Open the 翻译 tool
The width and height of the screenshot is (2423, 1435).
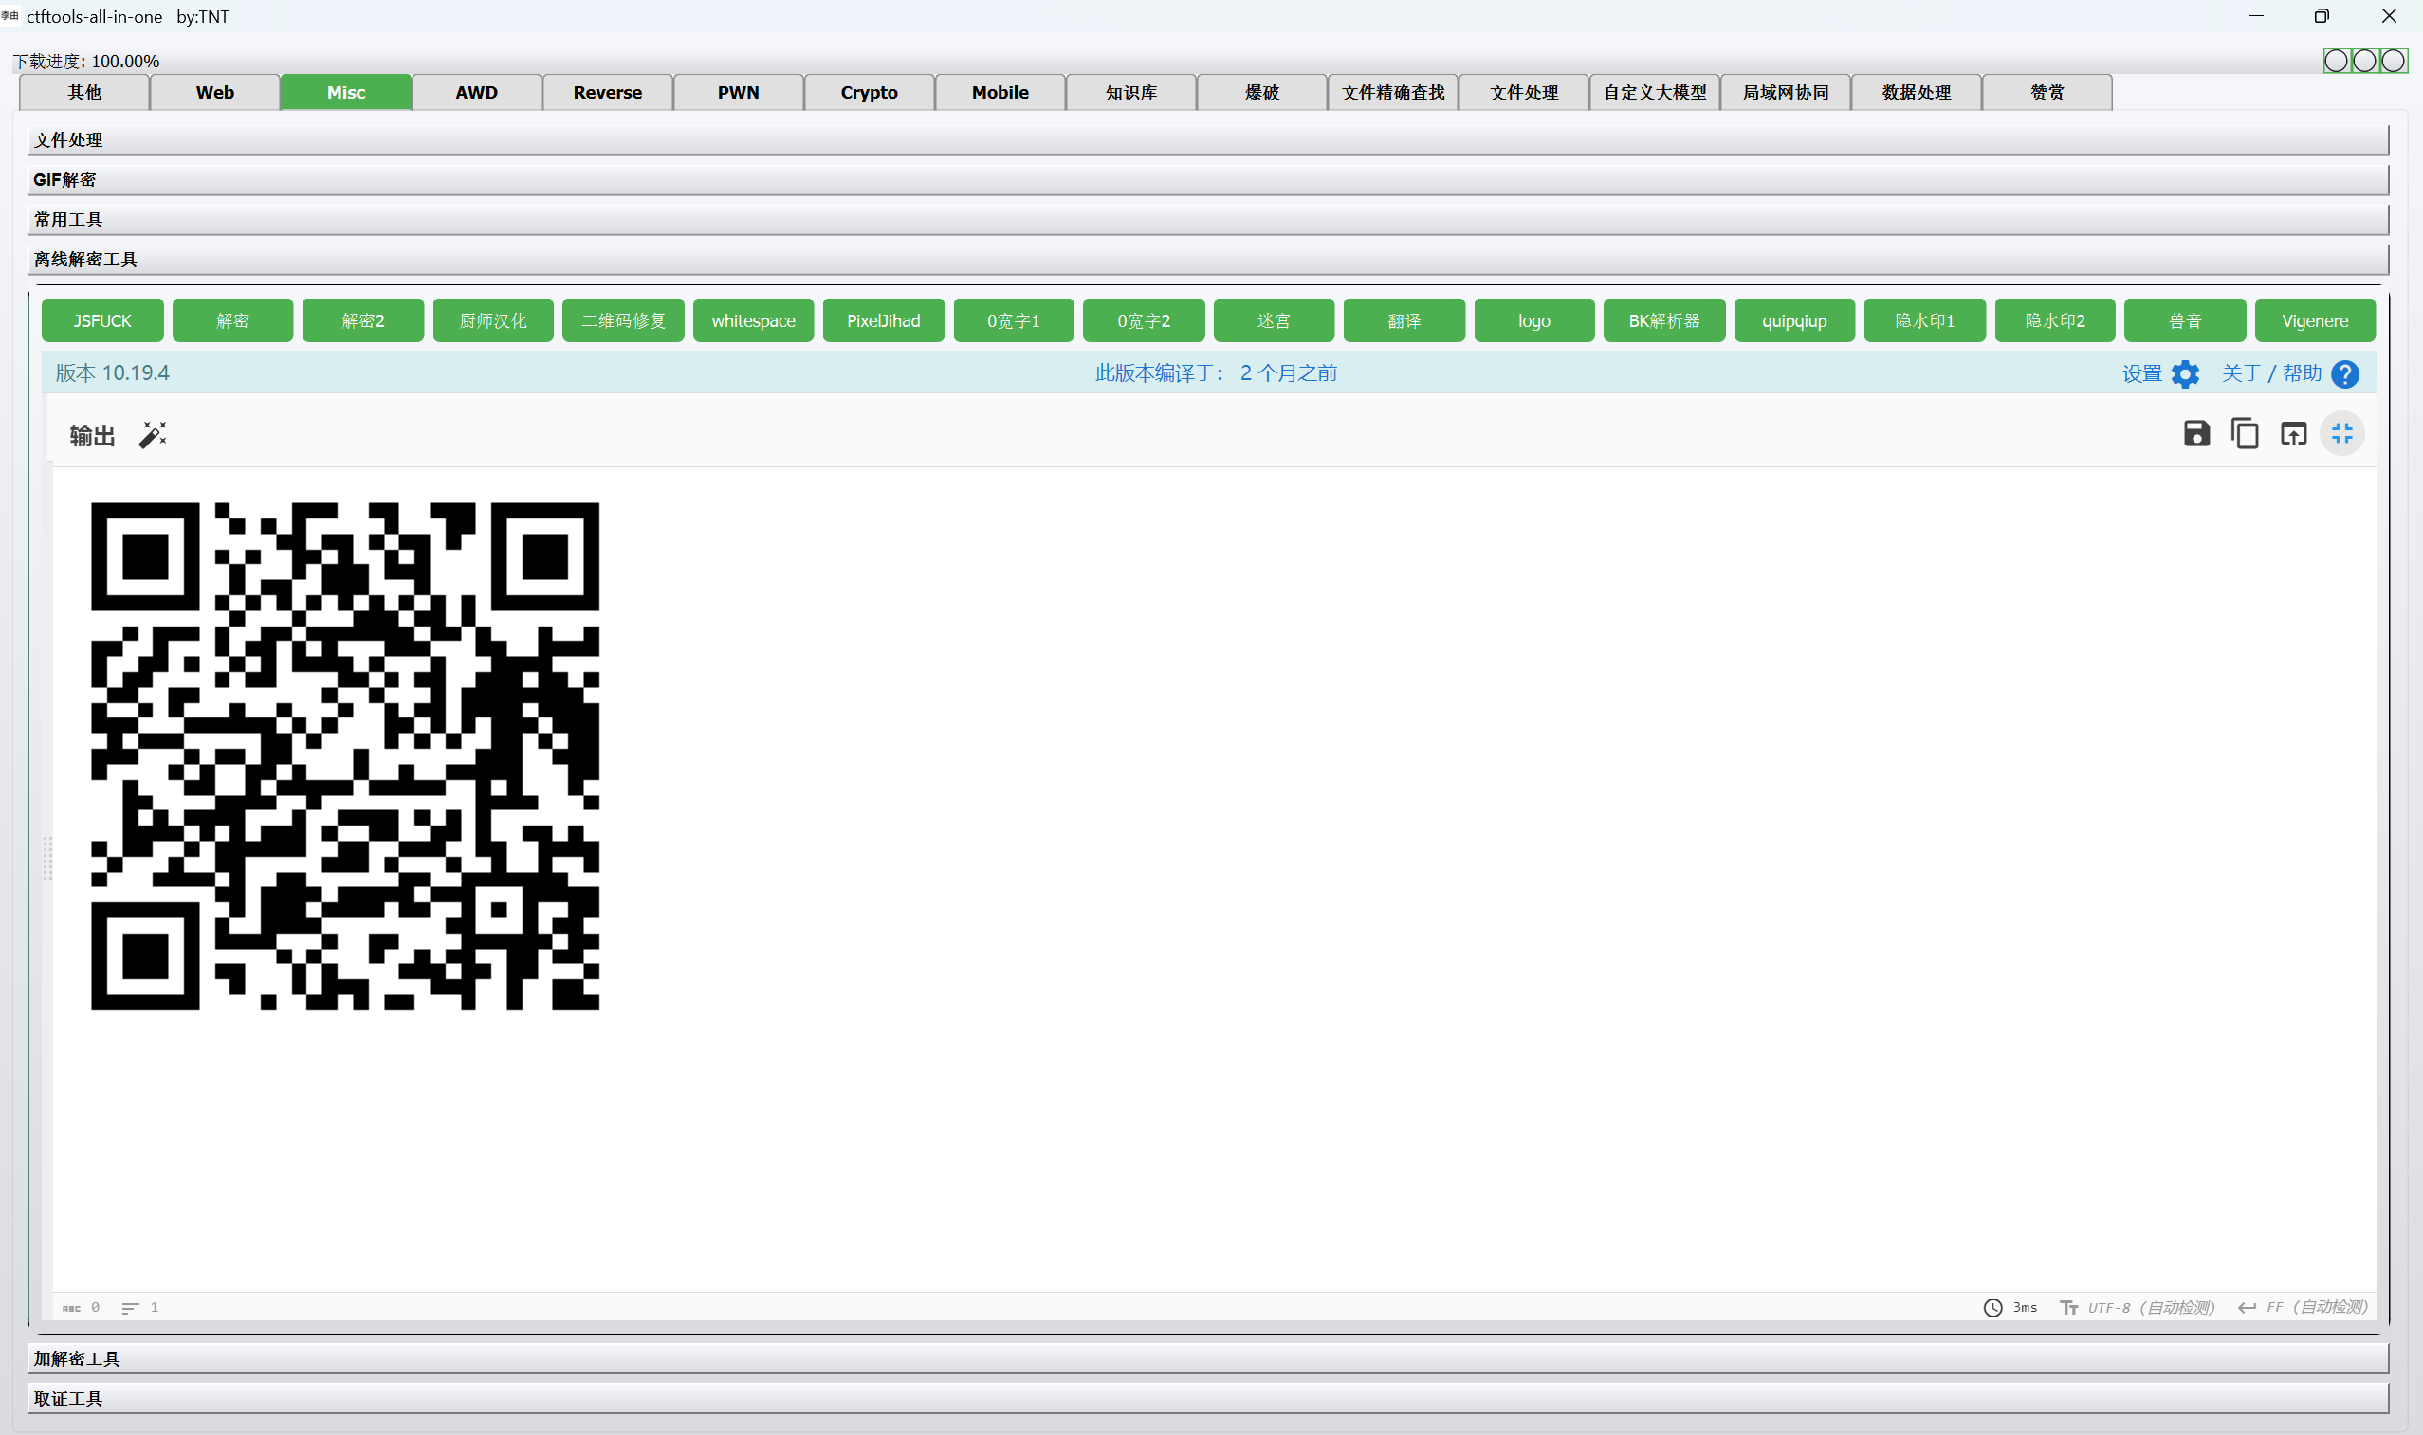coord(1404,320)
